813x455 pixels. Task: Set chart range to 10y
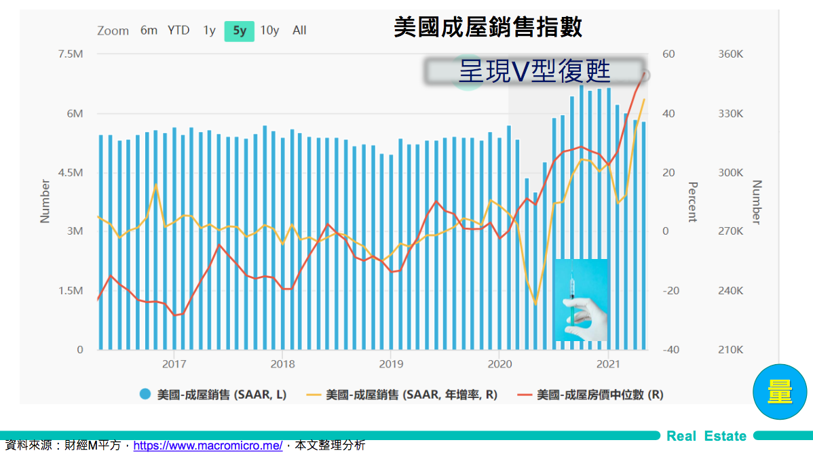[269, 31]
